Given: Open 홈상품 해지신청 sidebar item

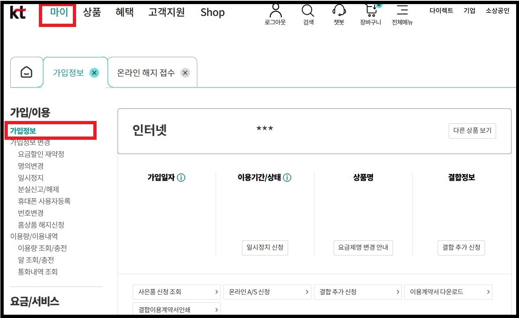Looking at the screenshot, I should click(x=41, y=225).
